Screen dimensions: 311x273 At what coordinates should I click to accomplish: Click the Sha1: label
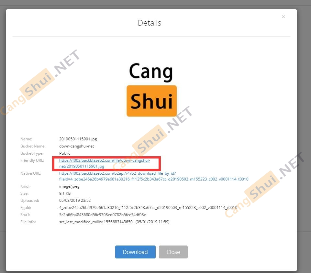click(25, 215)
